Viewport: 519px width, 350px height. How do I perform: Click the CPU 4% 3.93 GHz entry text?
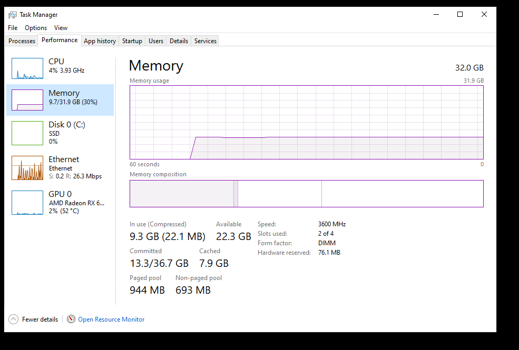click(66, 66)
